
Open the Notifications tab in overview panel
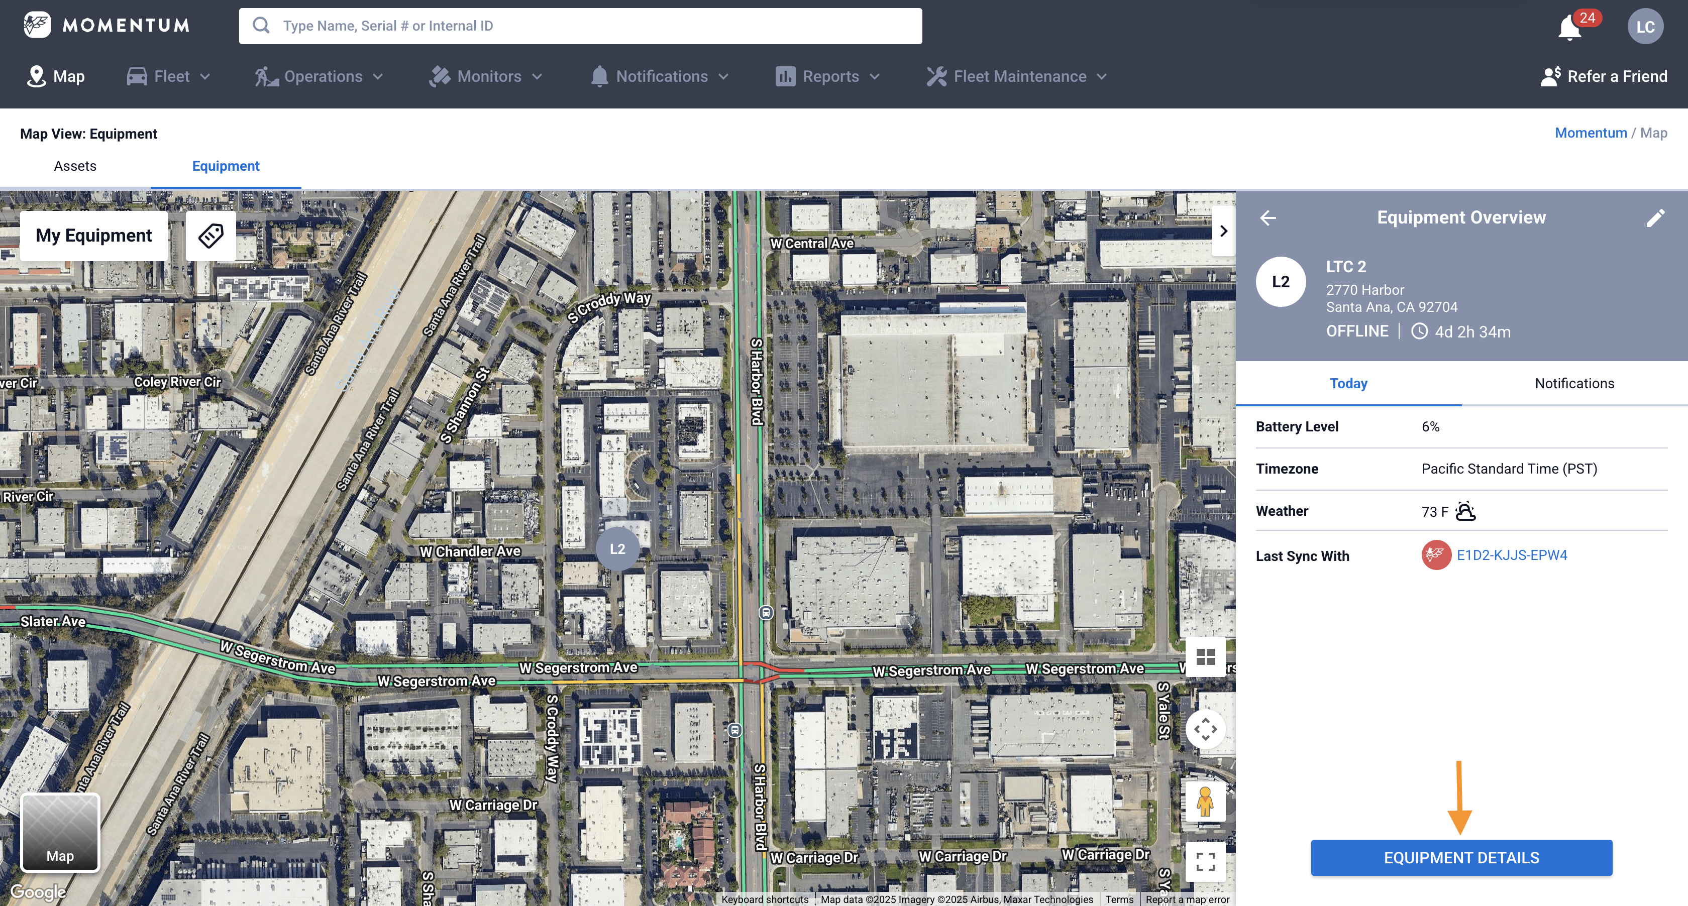point(1574,383)
